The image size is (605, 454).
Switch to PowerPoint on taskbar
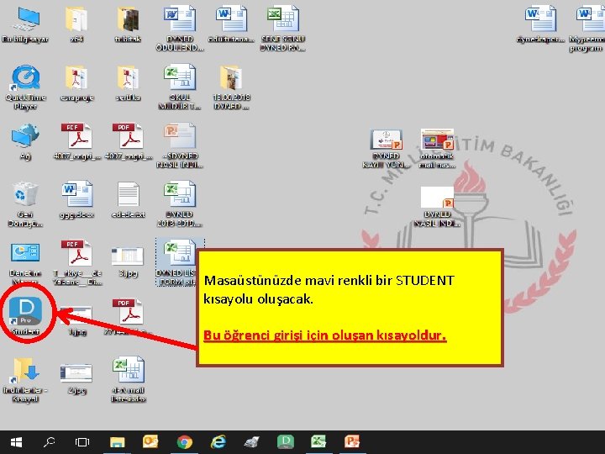coord(352,442)
